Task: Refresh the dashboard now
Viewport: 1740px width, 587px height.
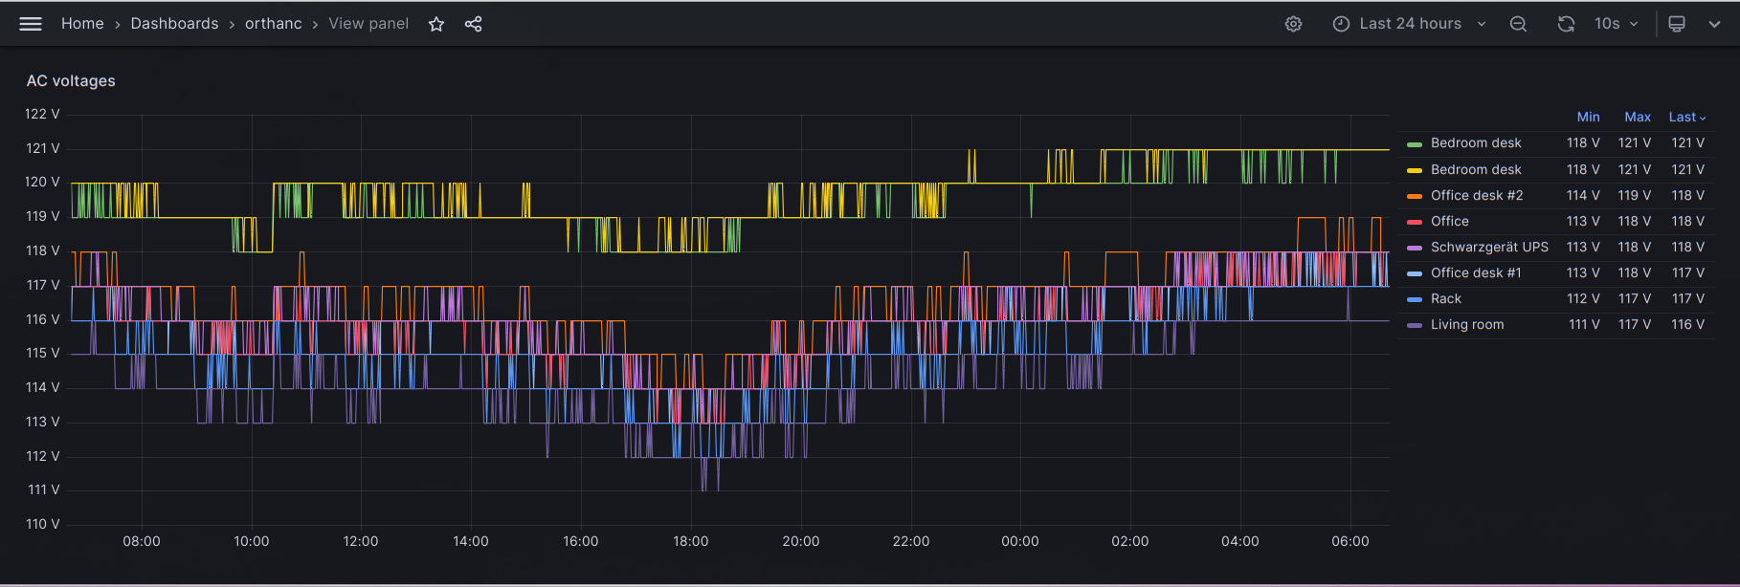Action: (1566, 24)
